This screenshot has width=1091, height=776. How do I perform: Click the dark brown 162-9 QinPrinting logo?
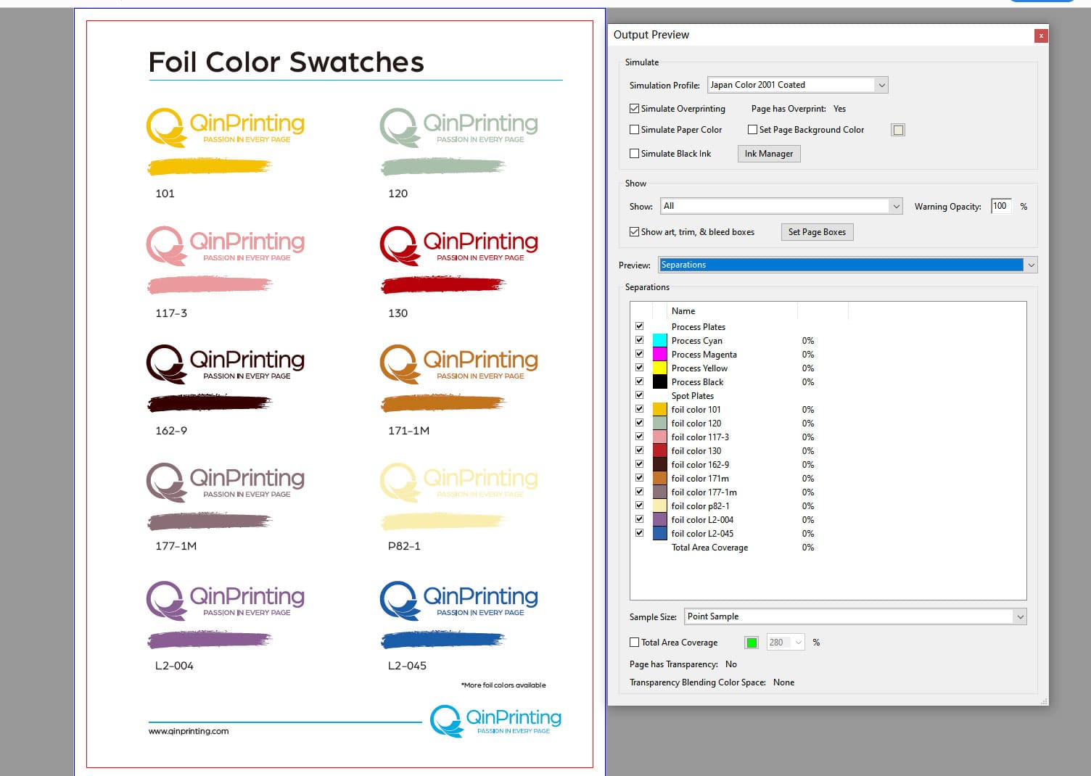click(226, 363)
